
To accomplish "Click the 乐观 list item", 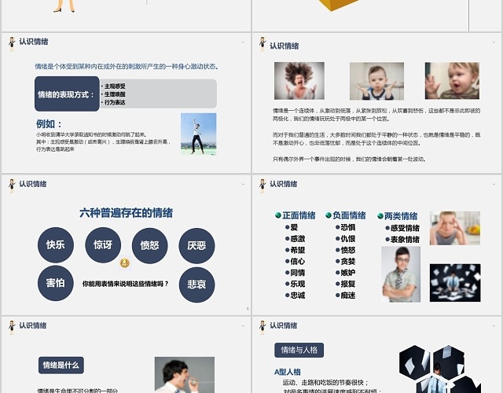I will point(296,284).
